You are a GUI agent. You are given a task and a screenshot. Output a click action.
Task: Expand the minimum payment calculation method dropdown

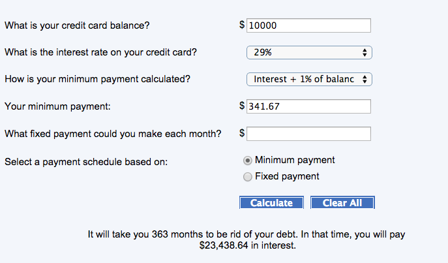tap(308, 79)
